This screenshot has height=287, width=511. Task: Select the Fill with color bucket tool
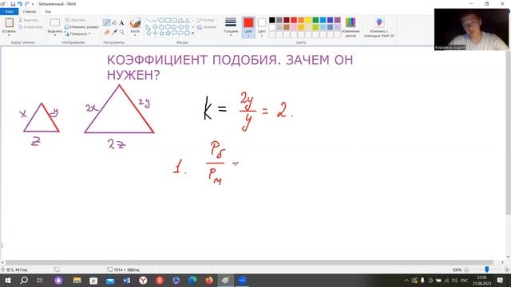point(114,23)
